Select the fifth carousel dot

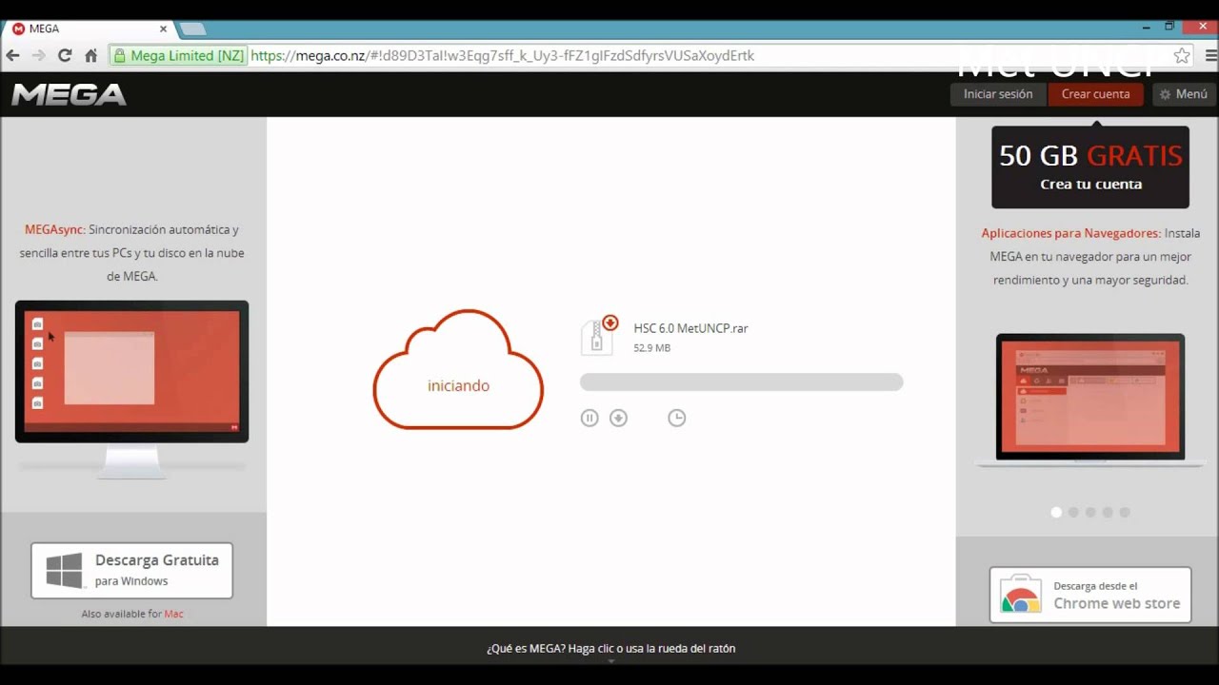1125,512
